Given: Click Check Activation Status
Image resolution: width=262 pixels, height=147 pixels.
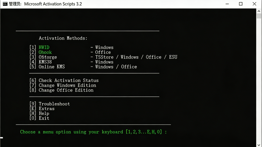Looking at the screenshot, I should [x=68, y=81].
